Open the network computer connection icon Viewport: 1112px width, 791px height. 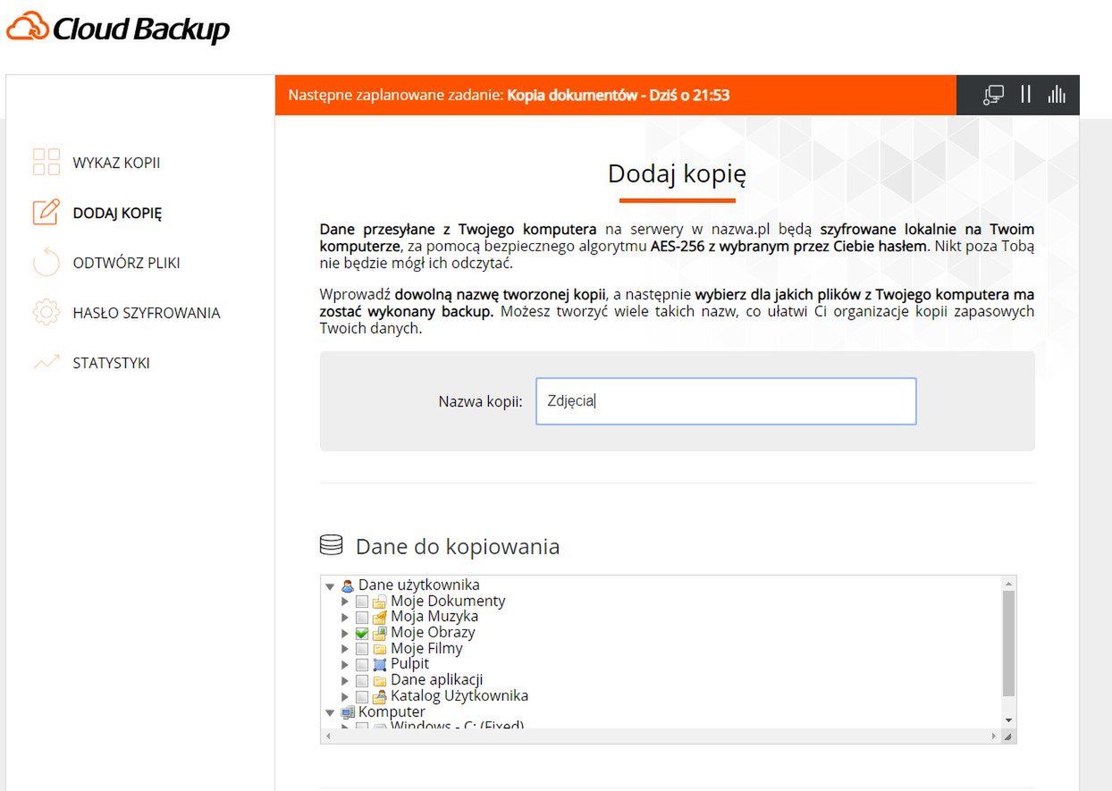pyautogui.click(x=993, y=95)
